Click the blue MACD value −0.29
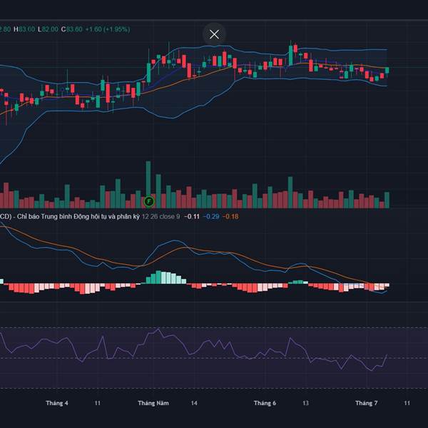This screenshot has width=428, height=428. [x=211, y=216]
